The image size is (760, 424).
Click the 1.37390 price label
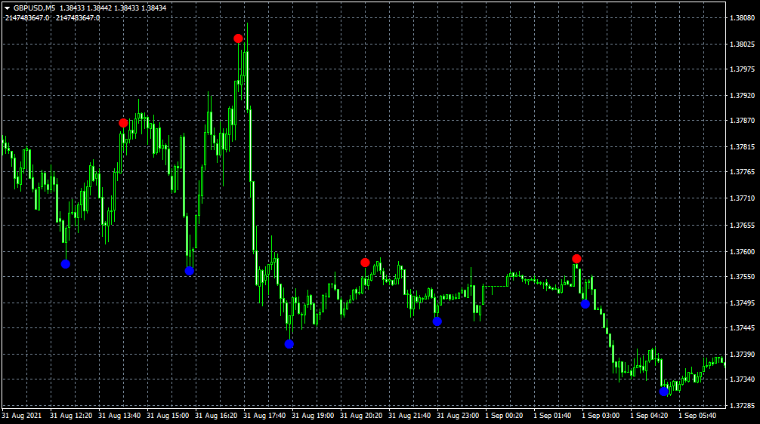tap(742, 355)
